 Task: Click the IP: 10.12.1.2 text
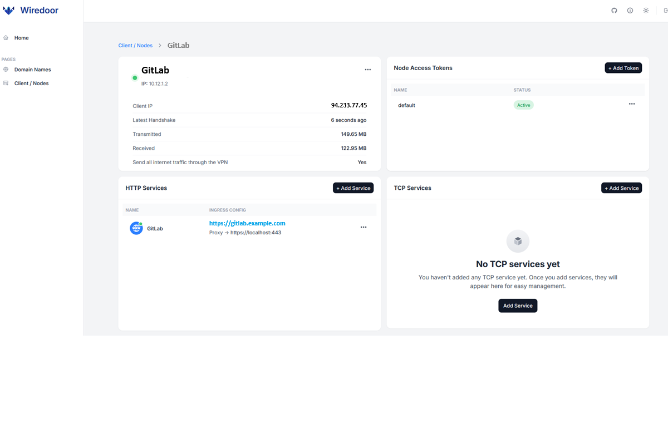[155, 83]
